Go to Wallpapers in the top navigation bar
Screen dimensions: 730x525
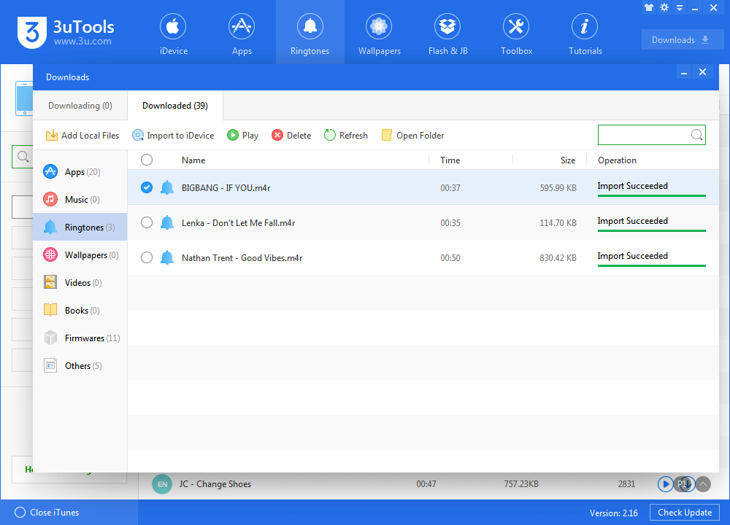point(379,34)
